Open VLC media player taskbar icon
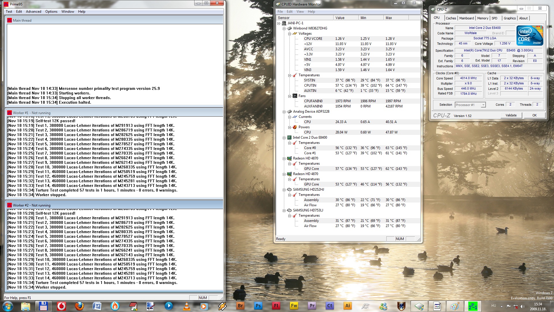Screen dimensions: 554x312 pos(187,306)
